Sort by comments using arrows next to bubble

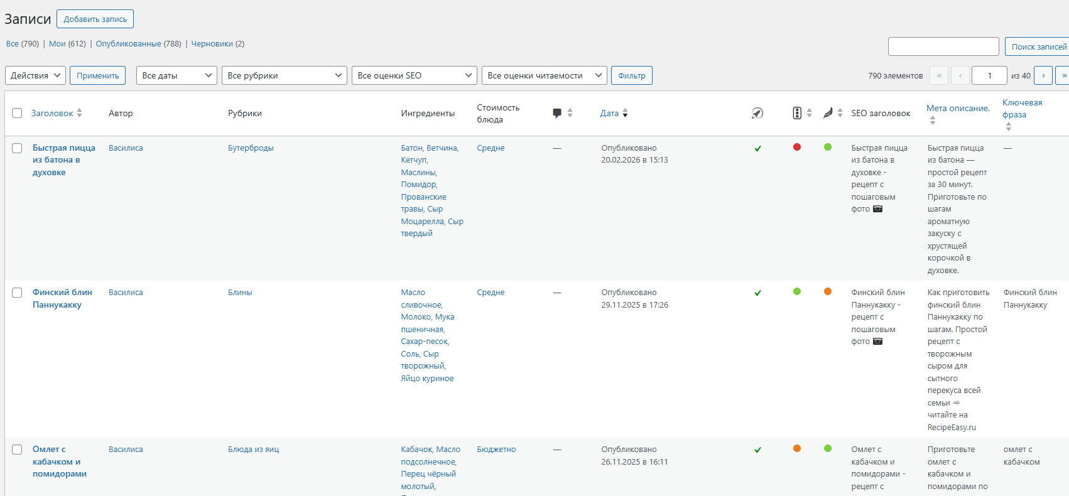pyautogui.click(x=570, y=113)
